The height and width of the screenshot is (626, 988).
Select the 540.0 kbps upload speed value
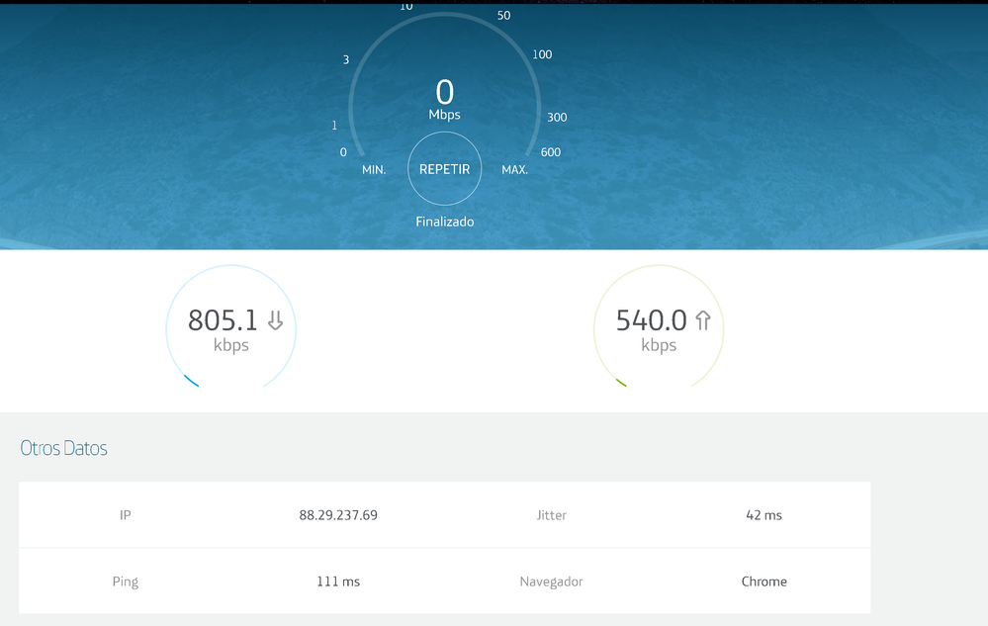tap(651, 320)
